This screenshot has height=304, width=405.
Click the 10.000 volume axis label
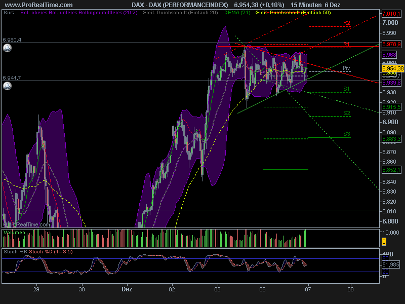click(x=391, y=233)
